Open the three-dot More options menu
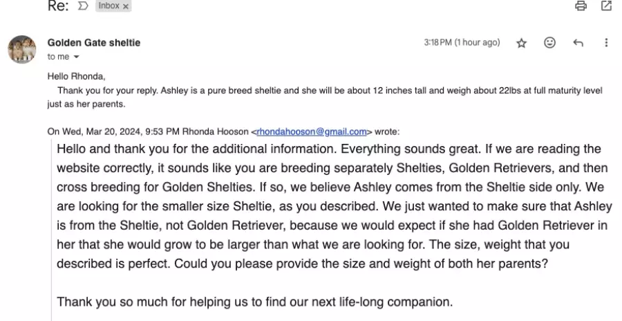Viewport: 622px width, 321px height. coord(606,42)
